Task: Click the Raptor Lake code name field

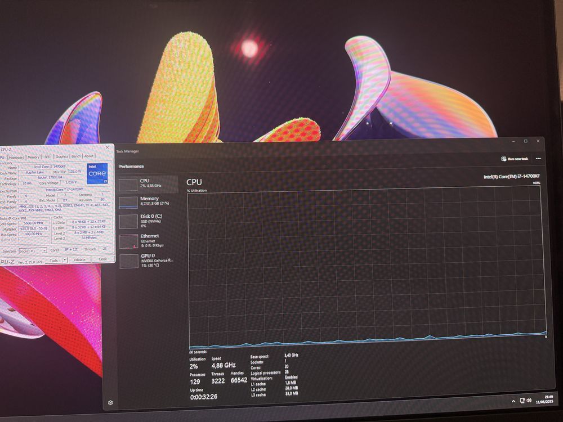Action: click(x=35, y=173)
